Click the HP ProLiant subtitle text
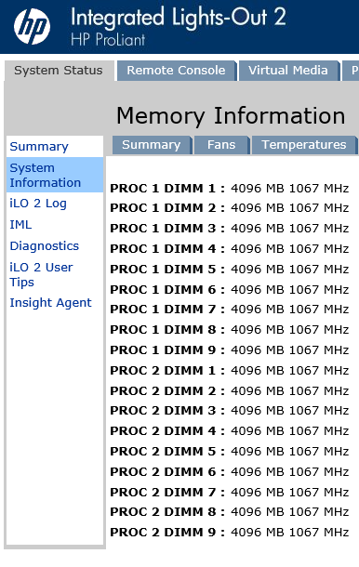 pyautogui.click(x=108, y=40)
